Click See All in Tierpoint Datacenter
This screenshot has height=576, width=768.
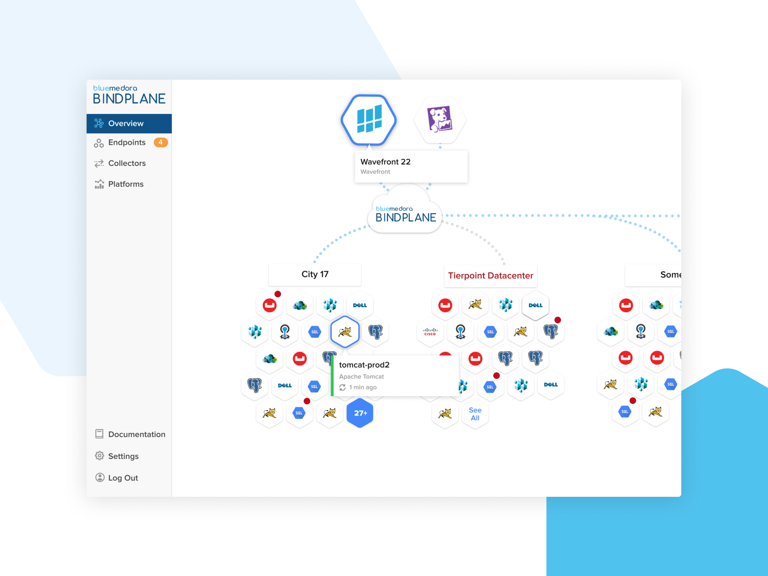475,414
